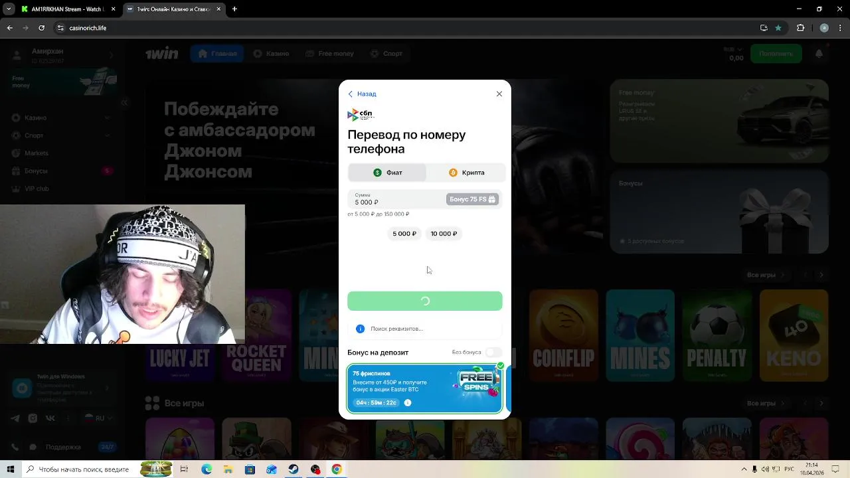Open Главная in the 1win top navigation

(217, 54)
